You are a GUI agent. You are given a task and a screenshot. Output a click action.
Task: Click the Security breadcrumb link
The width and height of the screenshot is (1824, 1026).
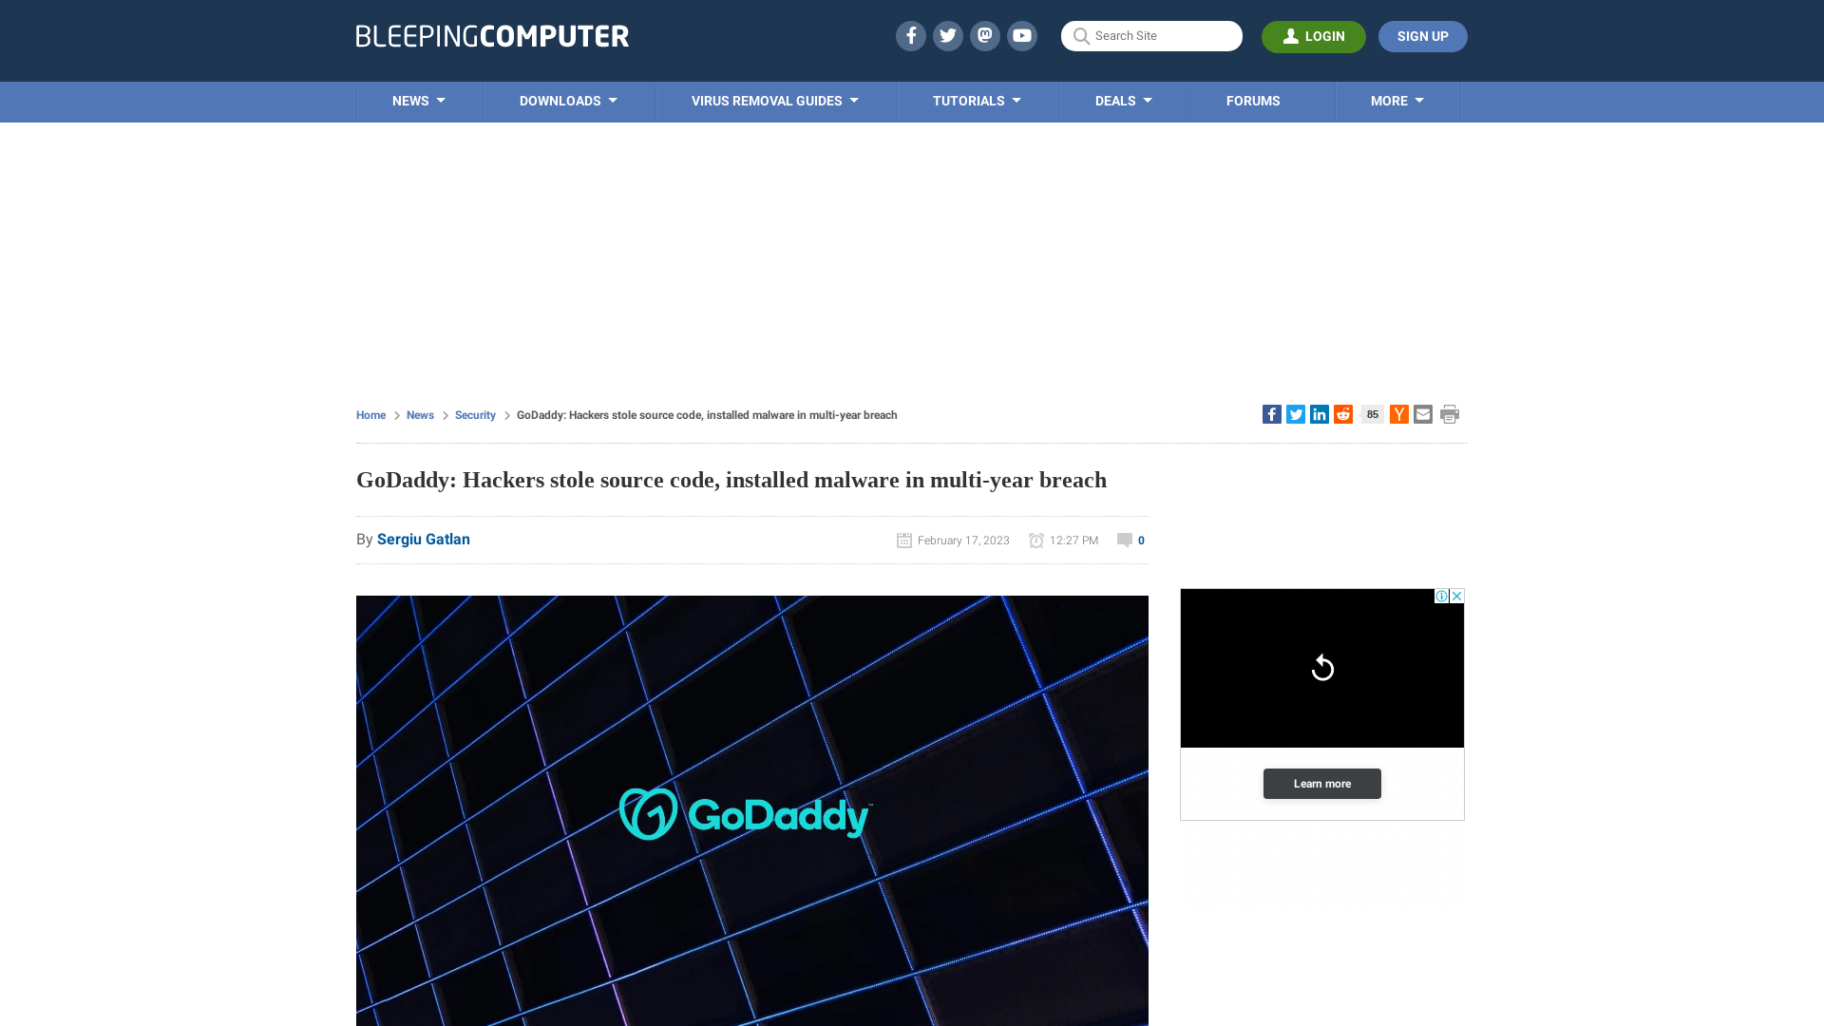[x=475, y=414]
